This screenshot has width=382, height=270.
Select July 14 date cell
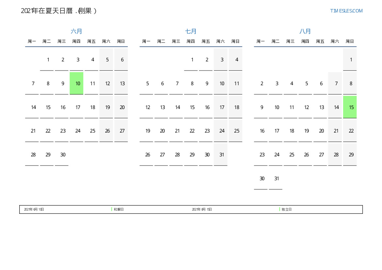tap(177, 107)
